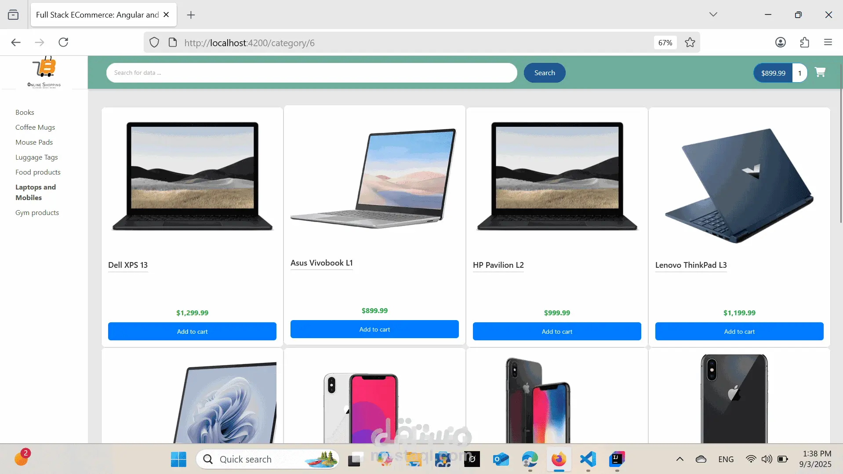Reload the current page
Screen dimensions: 843x474
63,42
